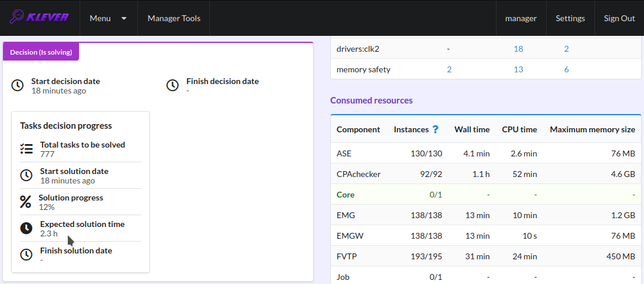
Task: Click the clock icon beside Finish decision date
Action: click(x=172, y=85)
